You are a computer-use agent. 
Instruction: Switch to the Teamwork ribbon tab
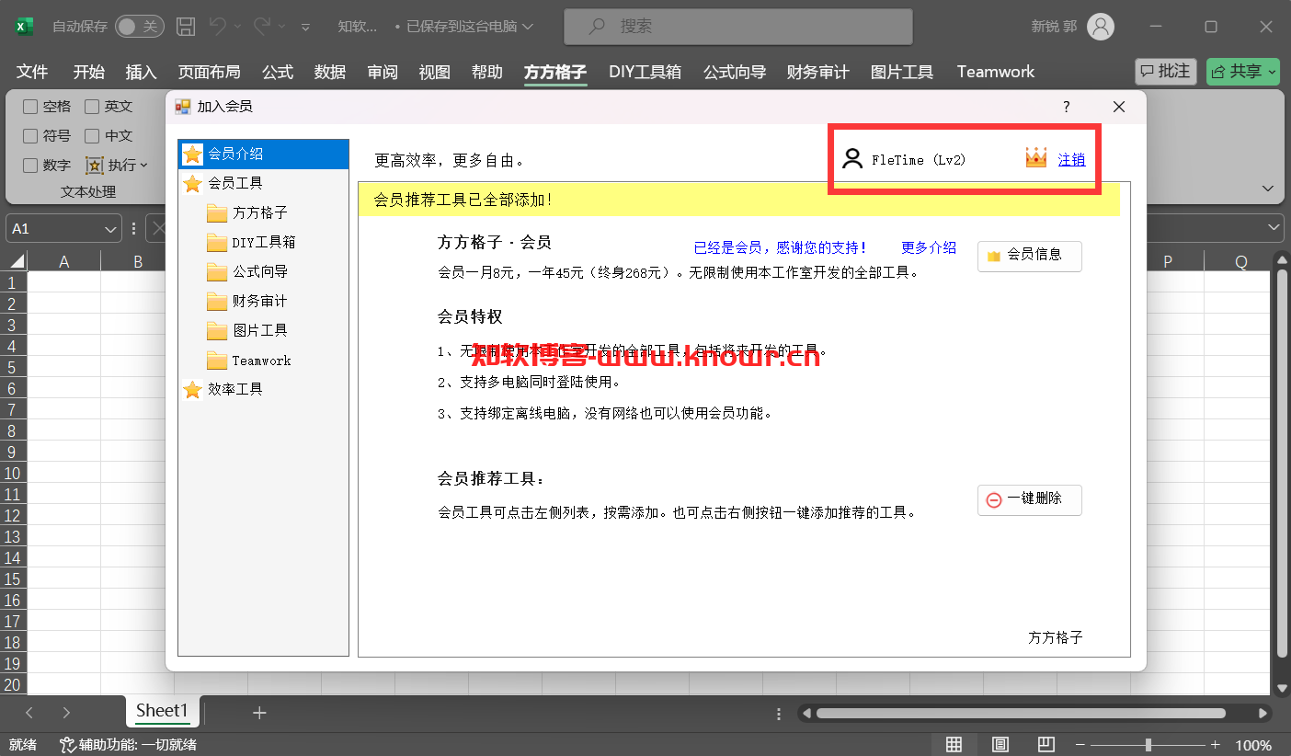click(995, 72)
